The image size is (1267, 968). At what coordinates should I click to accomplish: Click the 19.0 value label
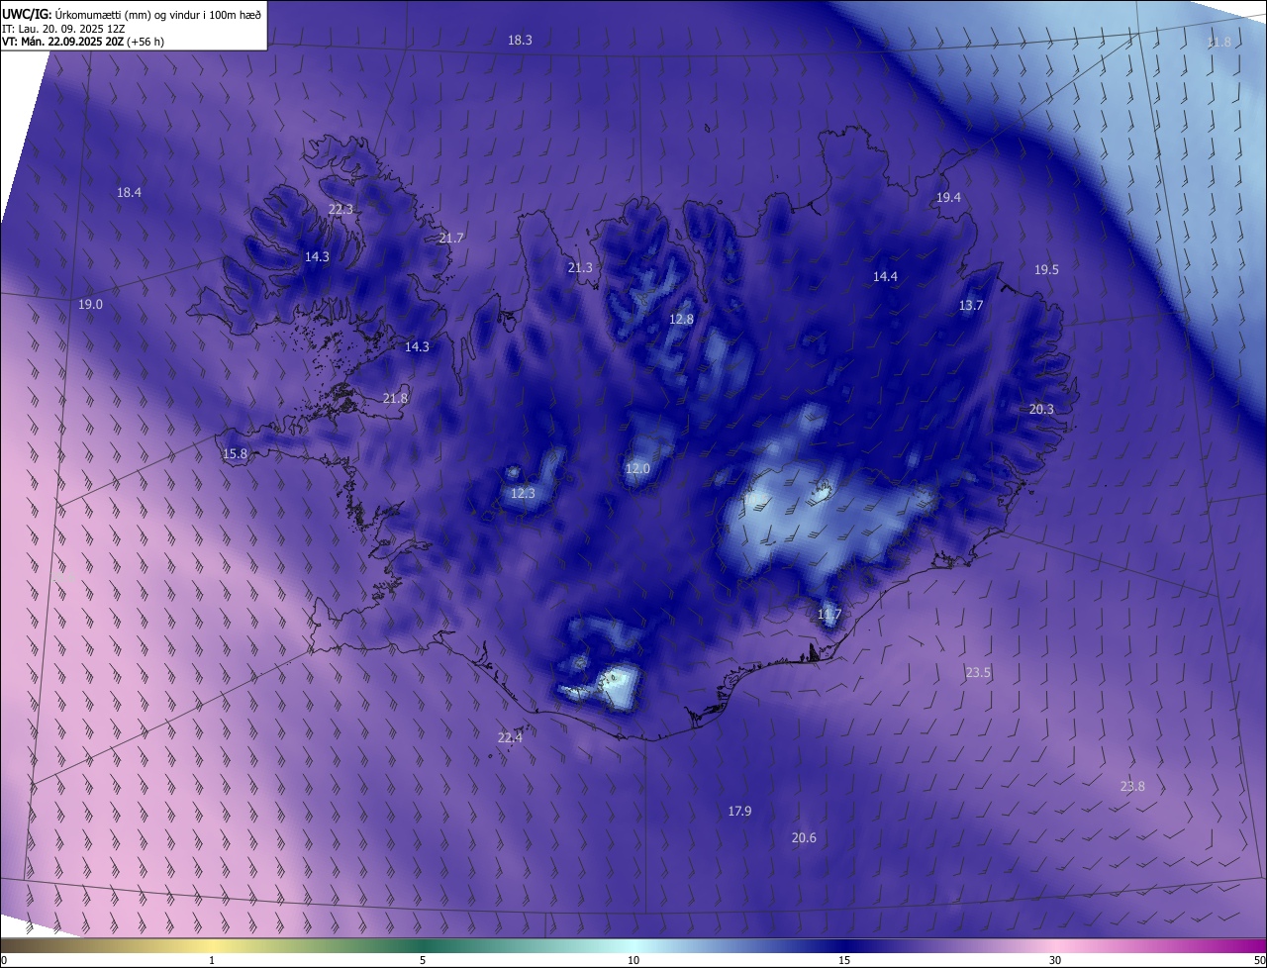[x=90, y=305]
